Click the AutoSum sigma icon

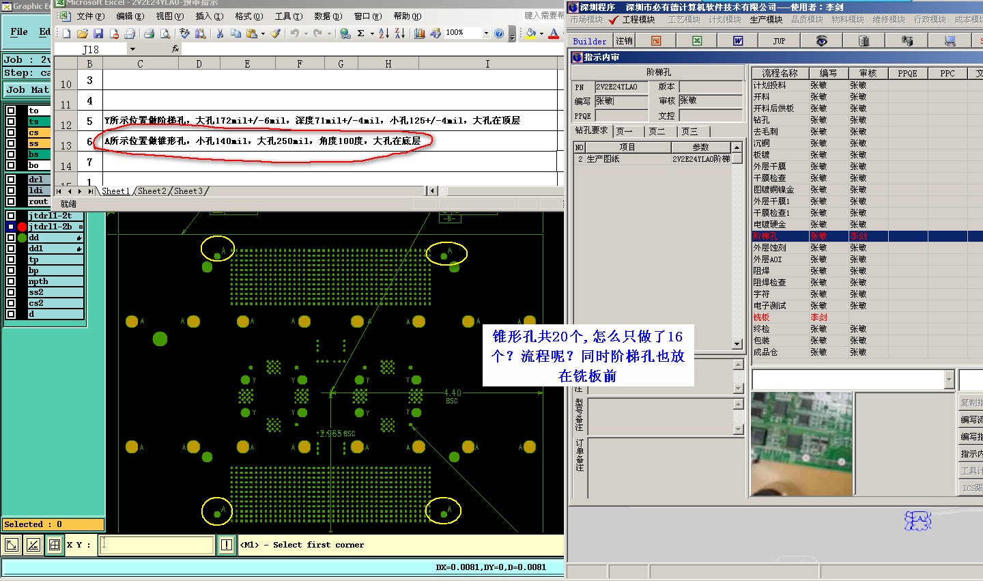click(360, 33)
